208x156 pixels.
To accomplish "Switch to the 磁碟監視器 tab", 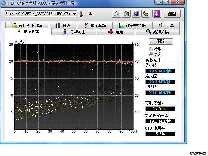I will pyautogui.click(x=132, y=25).
